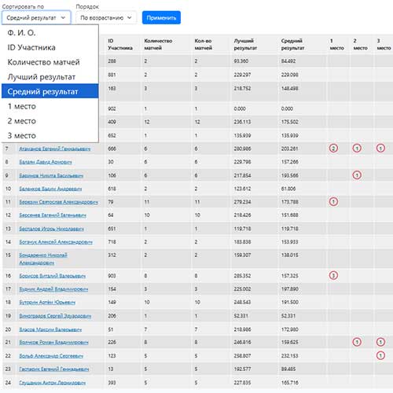Click 3rd place badge in row 21
The height and width of the screenshot is (393, 393).
[380, 342]
